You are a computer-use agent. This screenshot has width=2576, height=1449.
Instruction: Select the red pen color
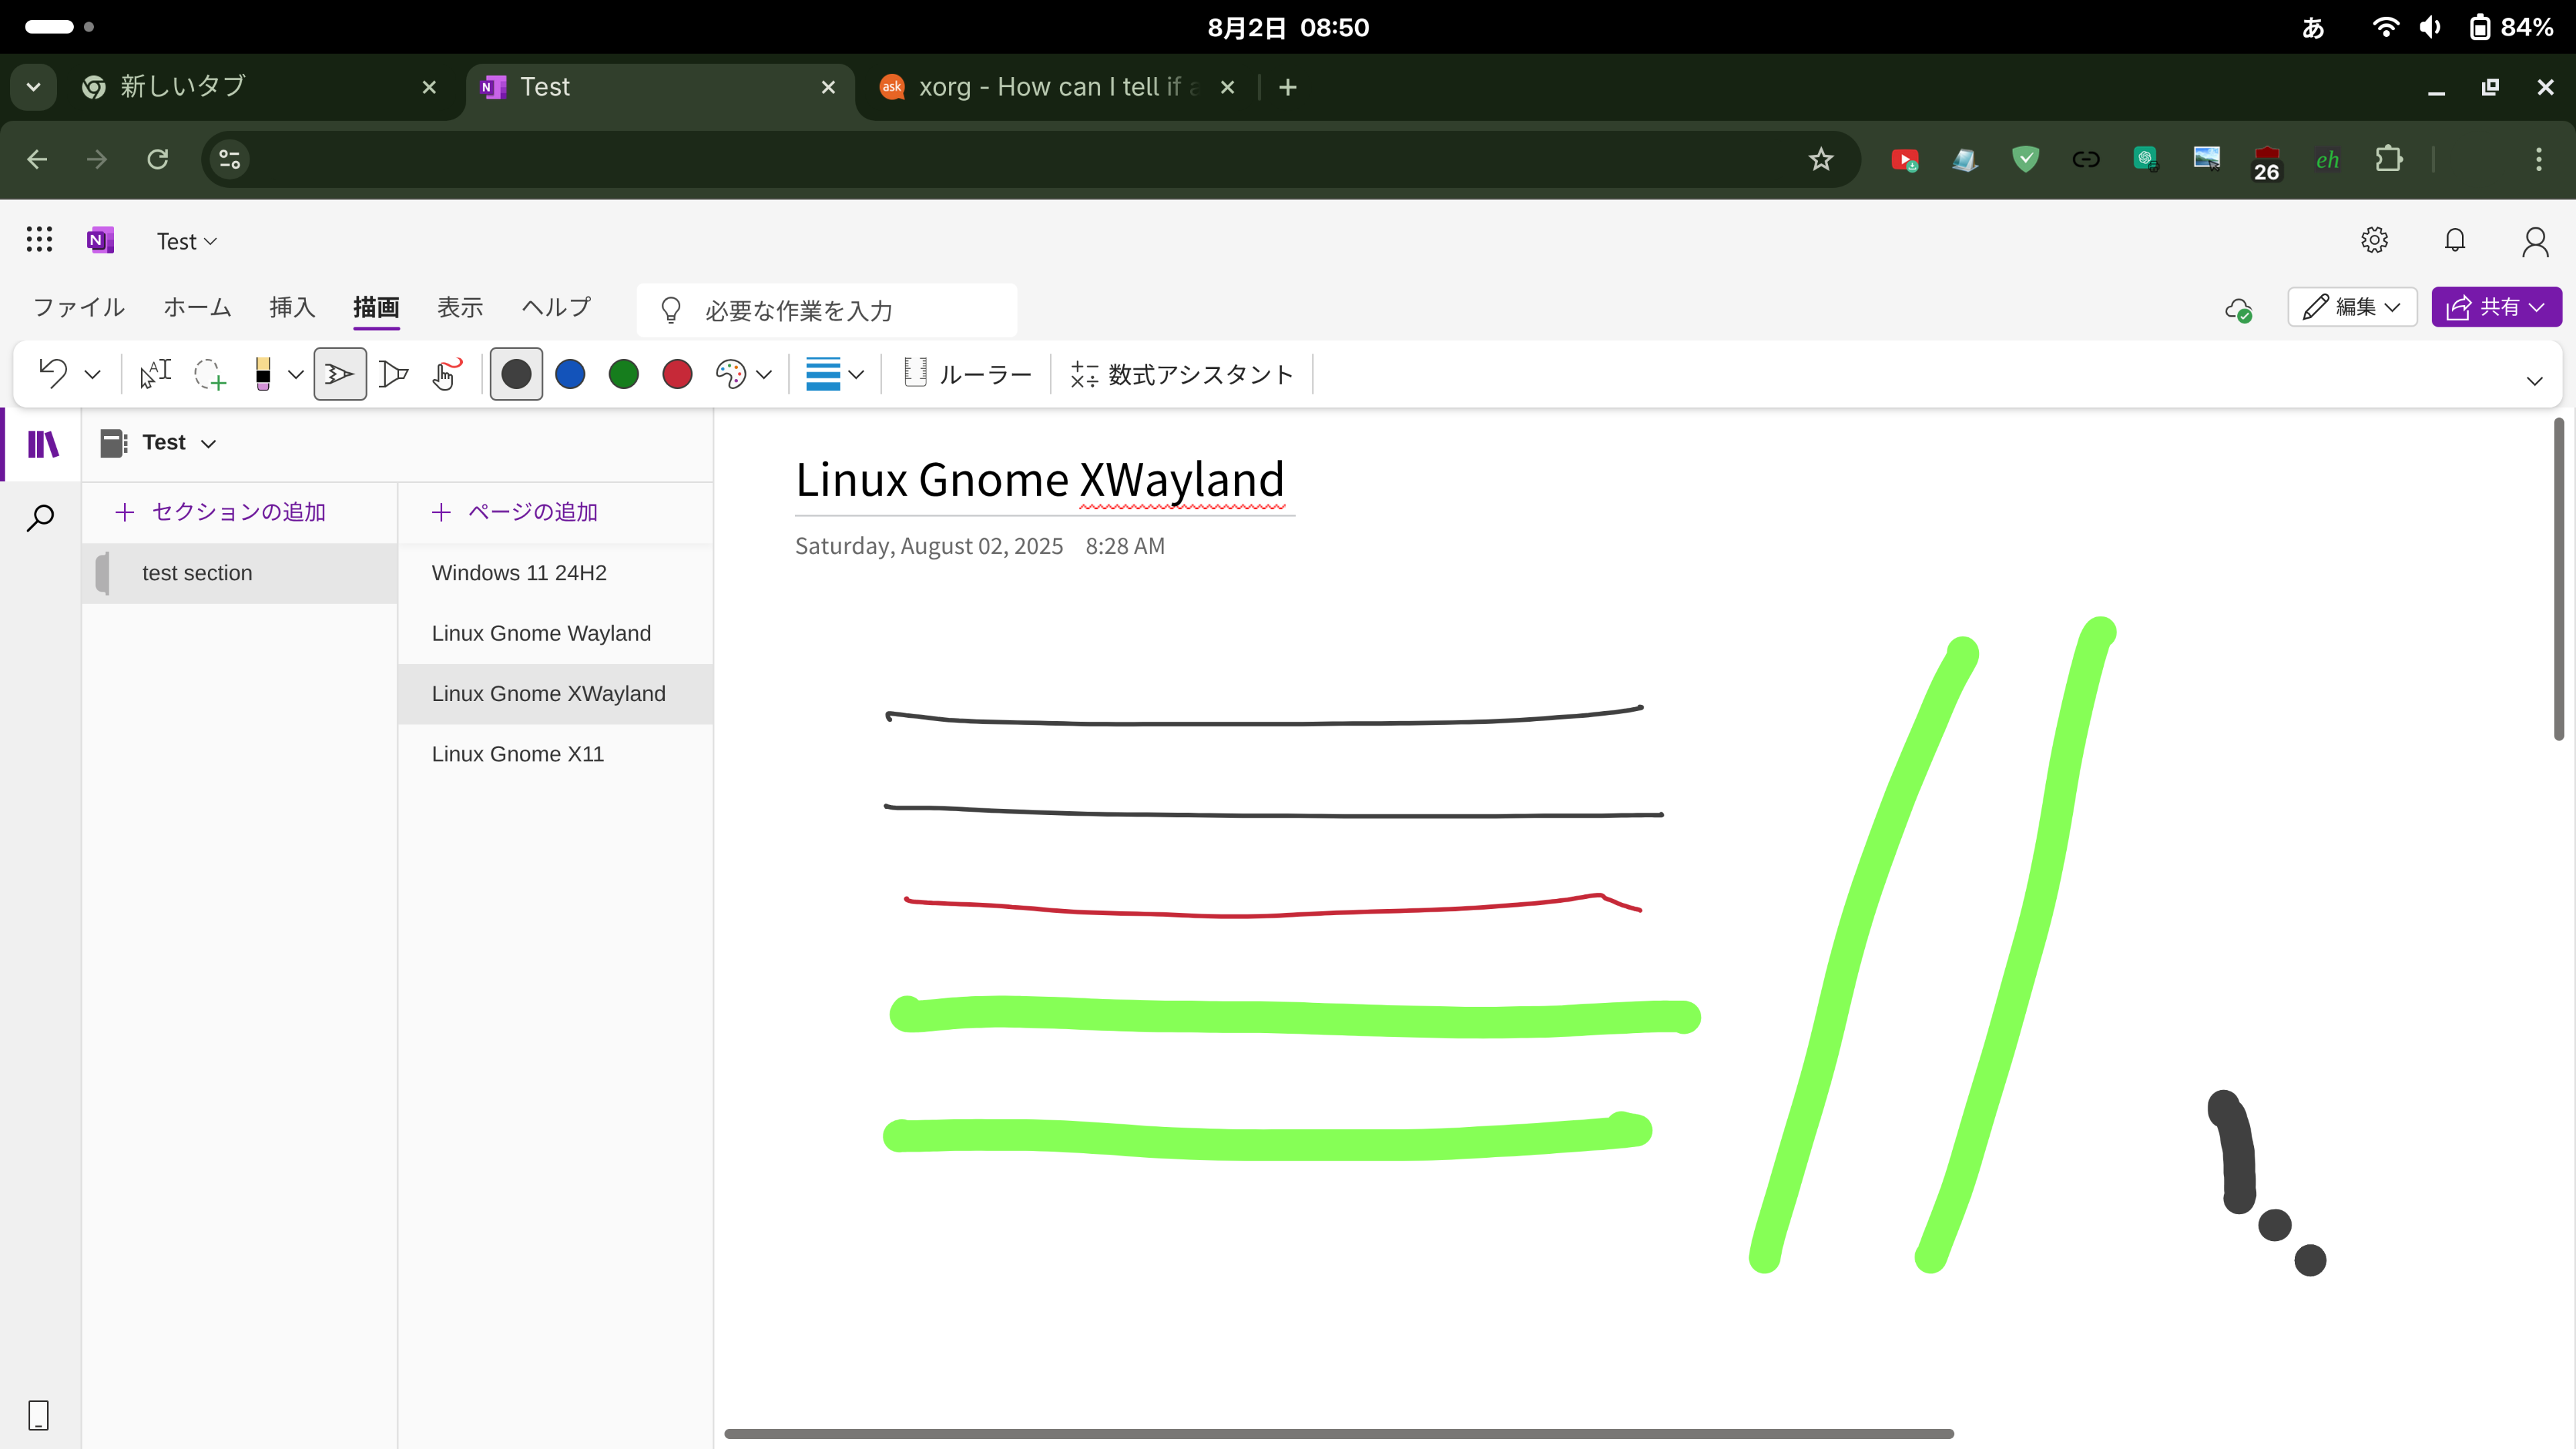click(x=678, y=374)
